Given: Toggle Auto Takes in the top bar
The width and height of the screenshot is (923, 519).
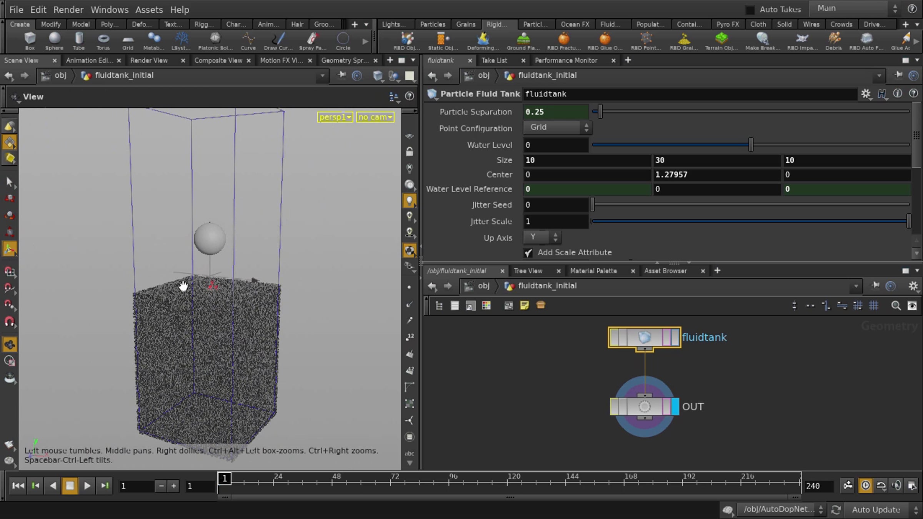Looking at the screenshot, I should point(750,10).
